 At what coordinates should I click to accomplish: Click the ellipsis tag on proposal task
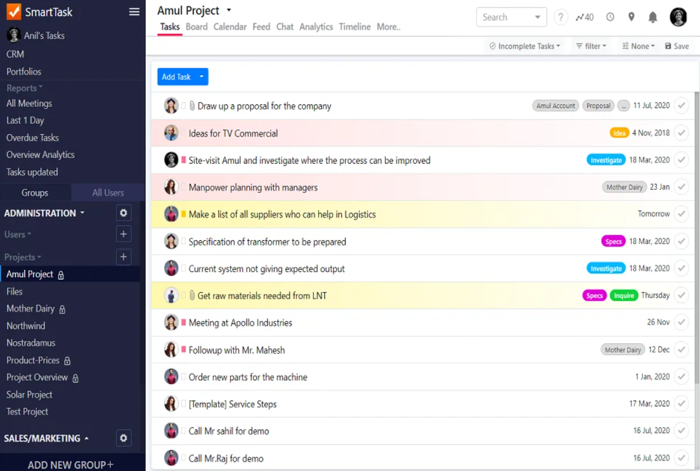coord(623,106)
